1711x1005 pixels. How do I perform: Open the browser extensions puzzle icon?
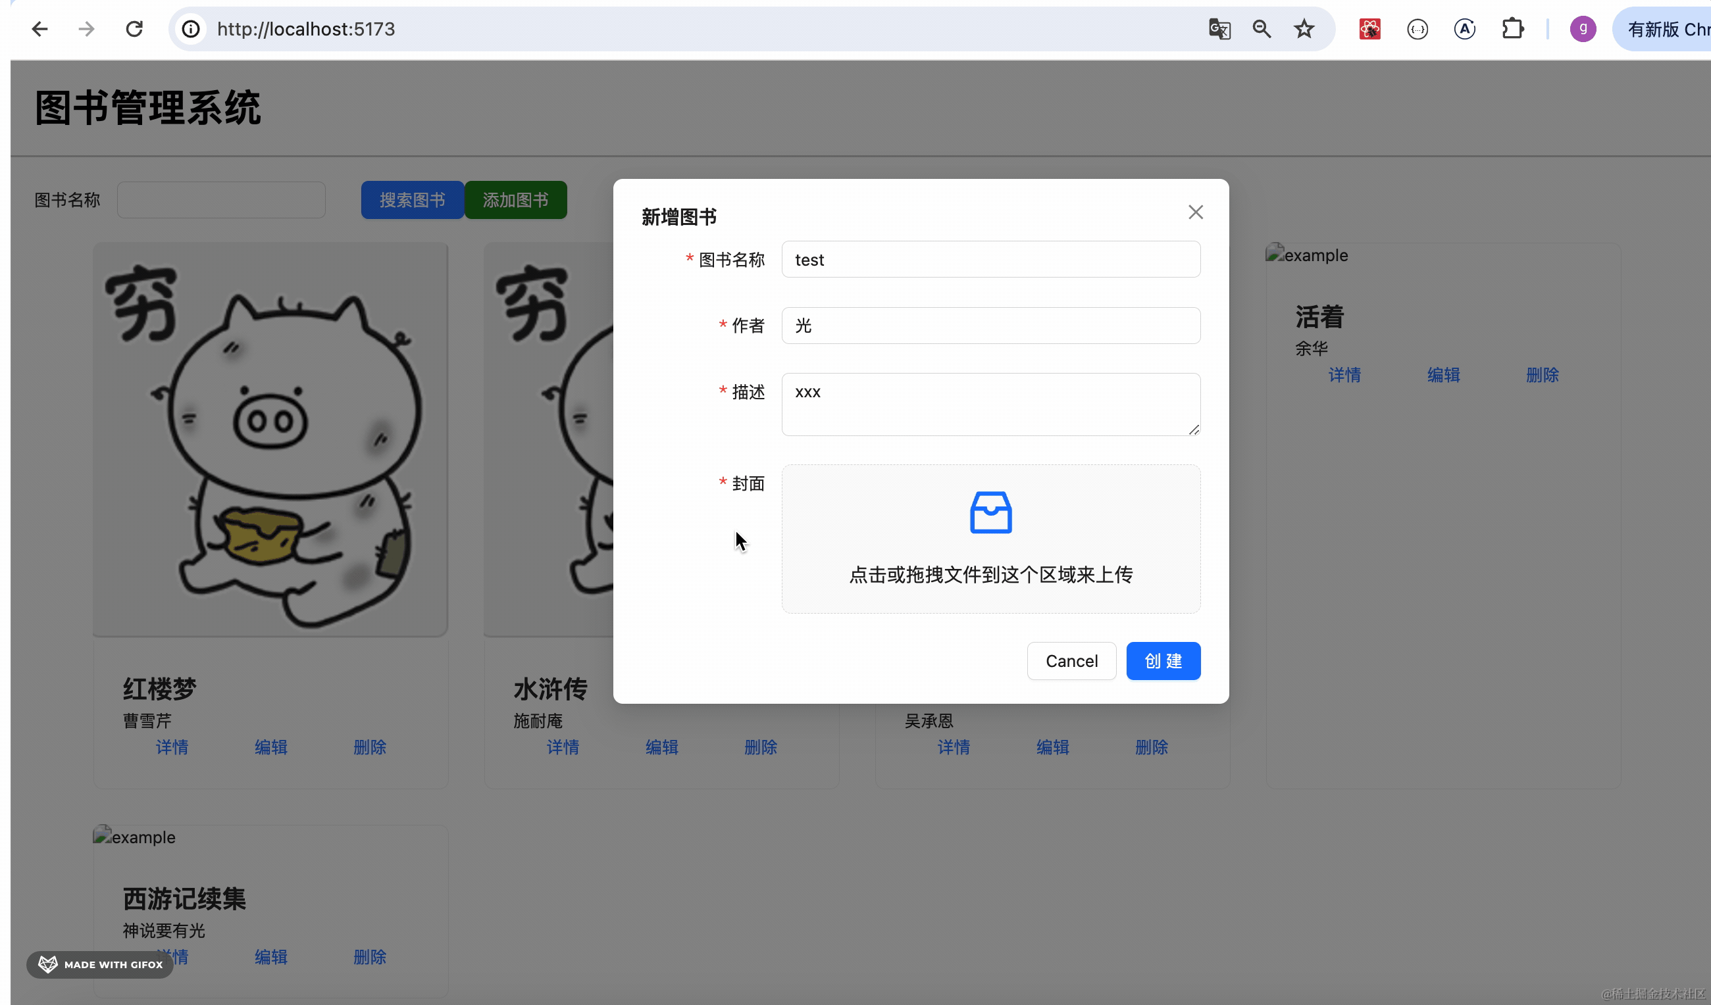1512,29
